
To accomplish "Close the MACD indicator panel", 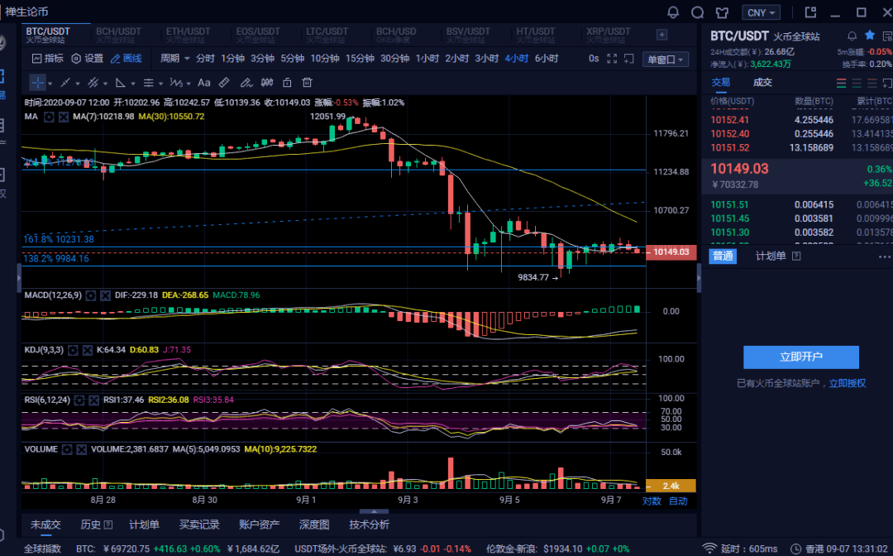I will coord(105,295).
